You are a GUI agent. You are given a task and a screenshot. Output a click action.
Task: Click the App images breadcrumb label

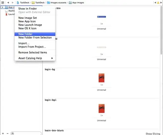(x=78, y=3)
